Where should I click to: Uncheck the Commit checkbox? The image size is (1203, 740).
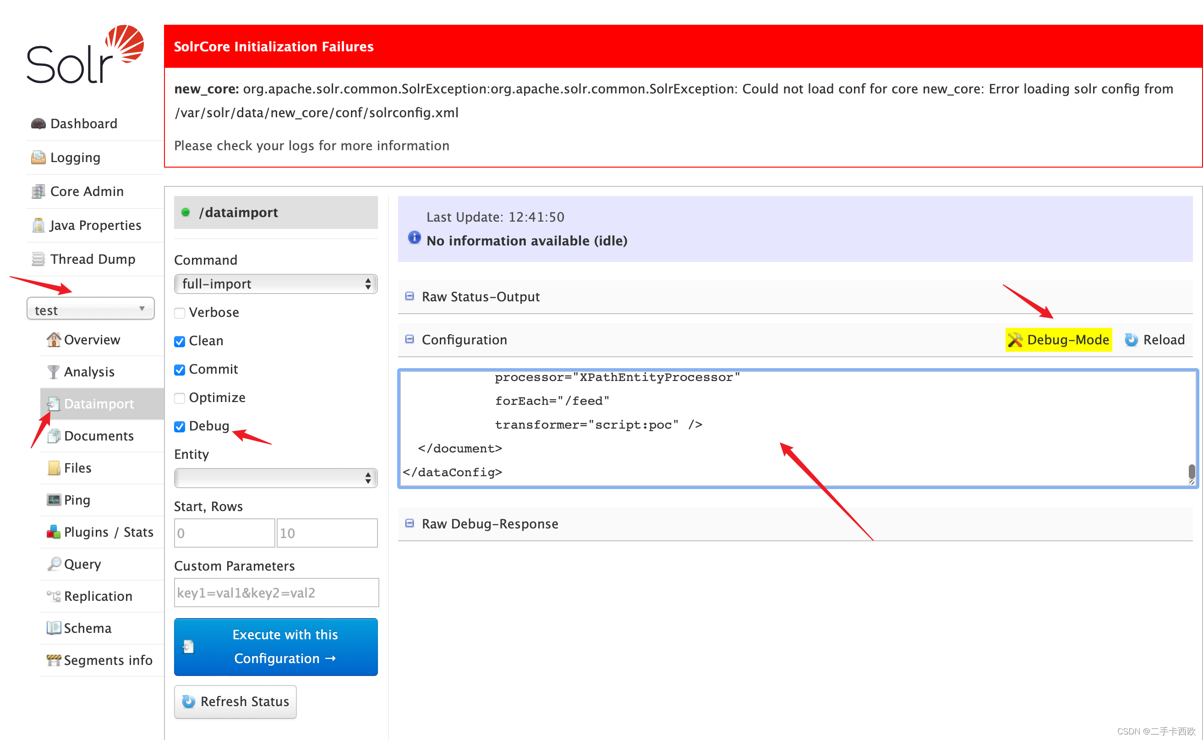click(180, 370)
